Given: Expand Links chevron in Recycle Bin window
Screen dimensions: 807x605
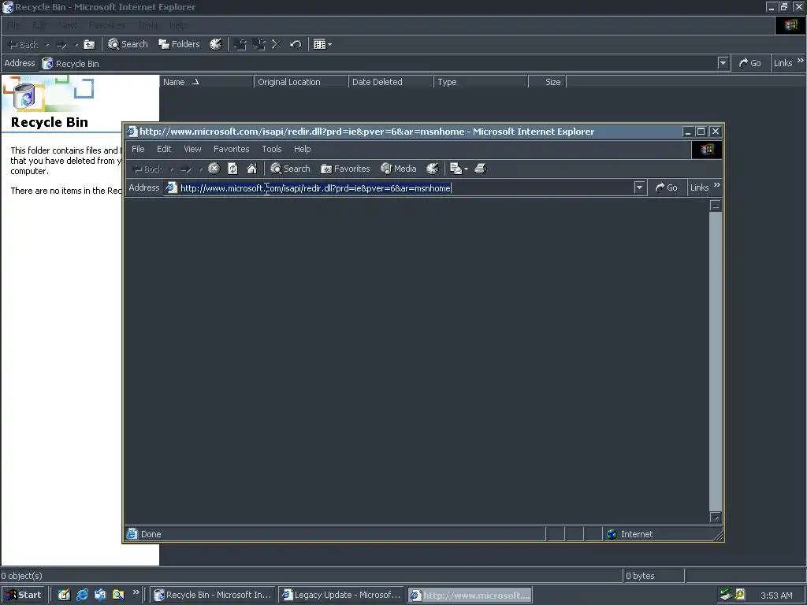Looking at the screenshot, I should point(801,61).
